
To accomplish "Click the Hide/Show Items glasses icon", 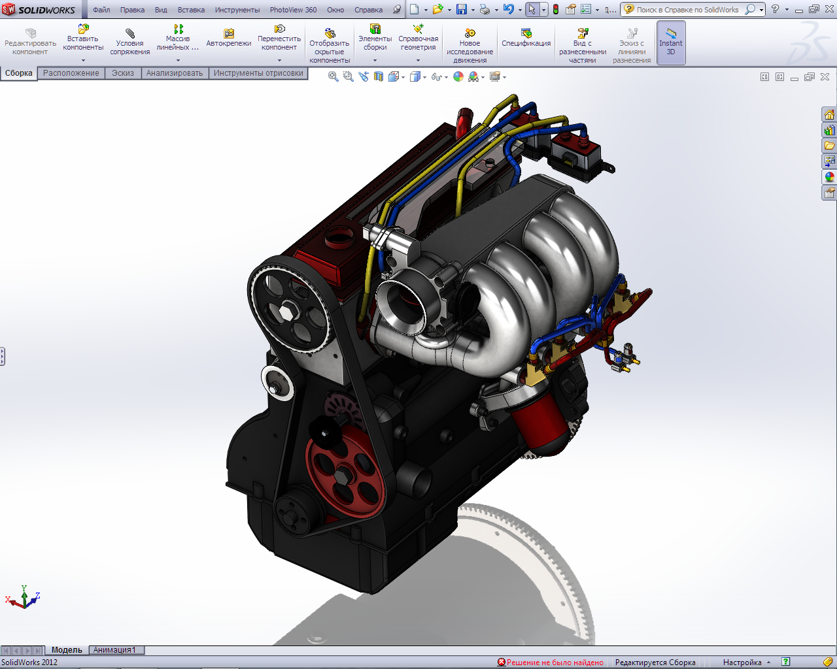I will [x=436, y=76].
